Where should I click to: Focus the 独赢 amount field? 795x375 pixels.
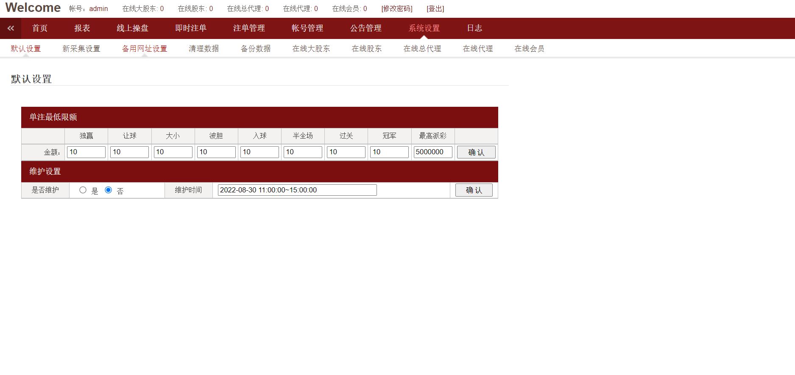pos(86,152)
